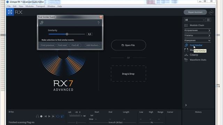Screen dimensions: 223x125
Task: Click the Play selection transport button
Action: 53,116
